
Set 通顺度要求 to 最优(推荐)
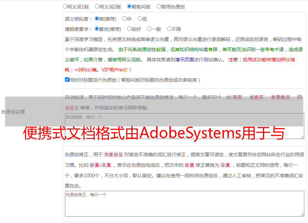point(97,29)
